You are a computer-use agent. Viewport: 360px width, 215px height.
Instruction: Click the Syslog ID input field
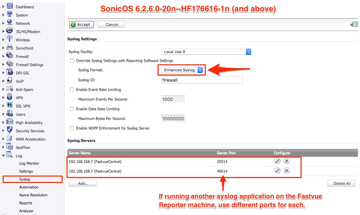(x=202, y=80)
